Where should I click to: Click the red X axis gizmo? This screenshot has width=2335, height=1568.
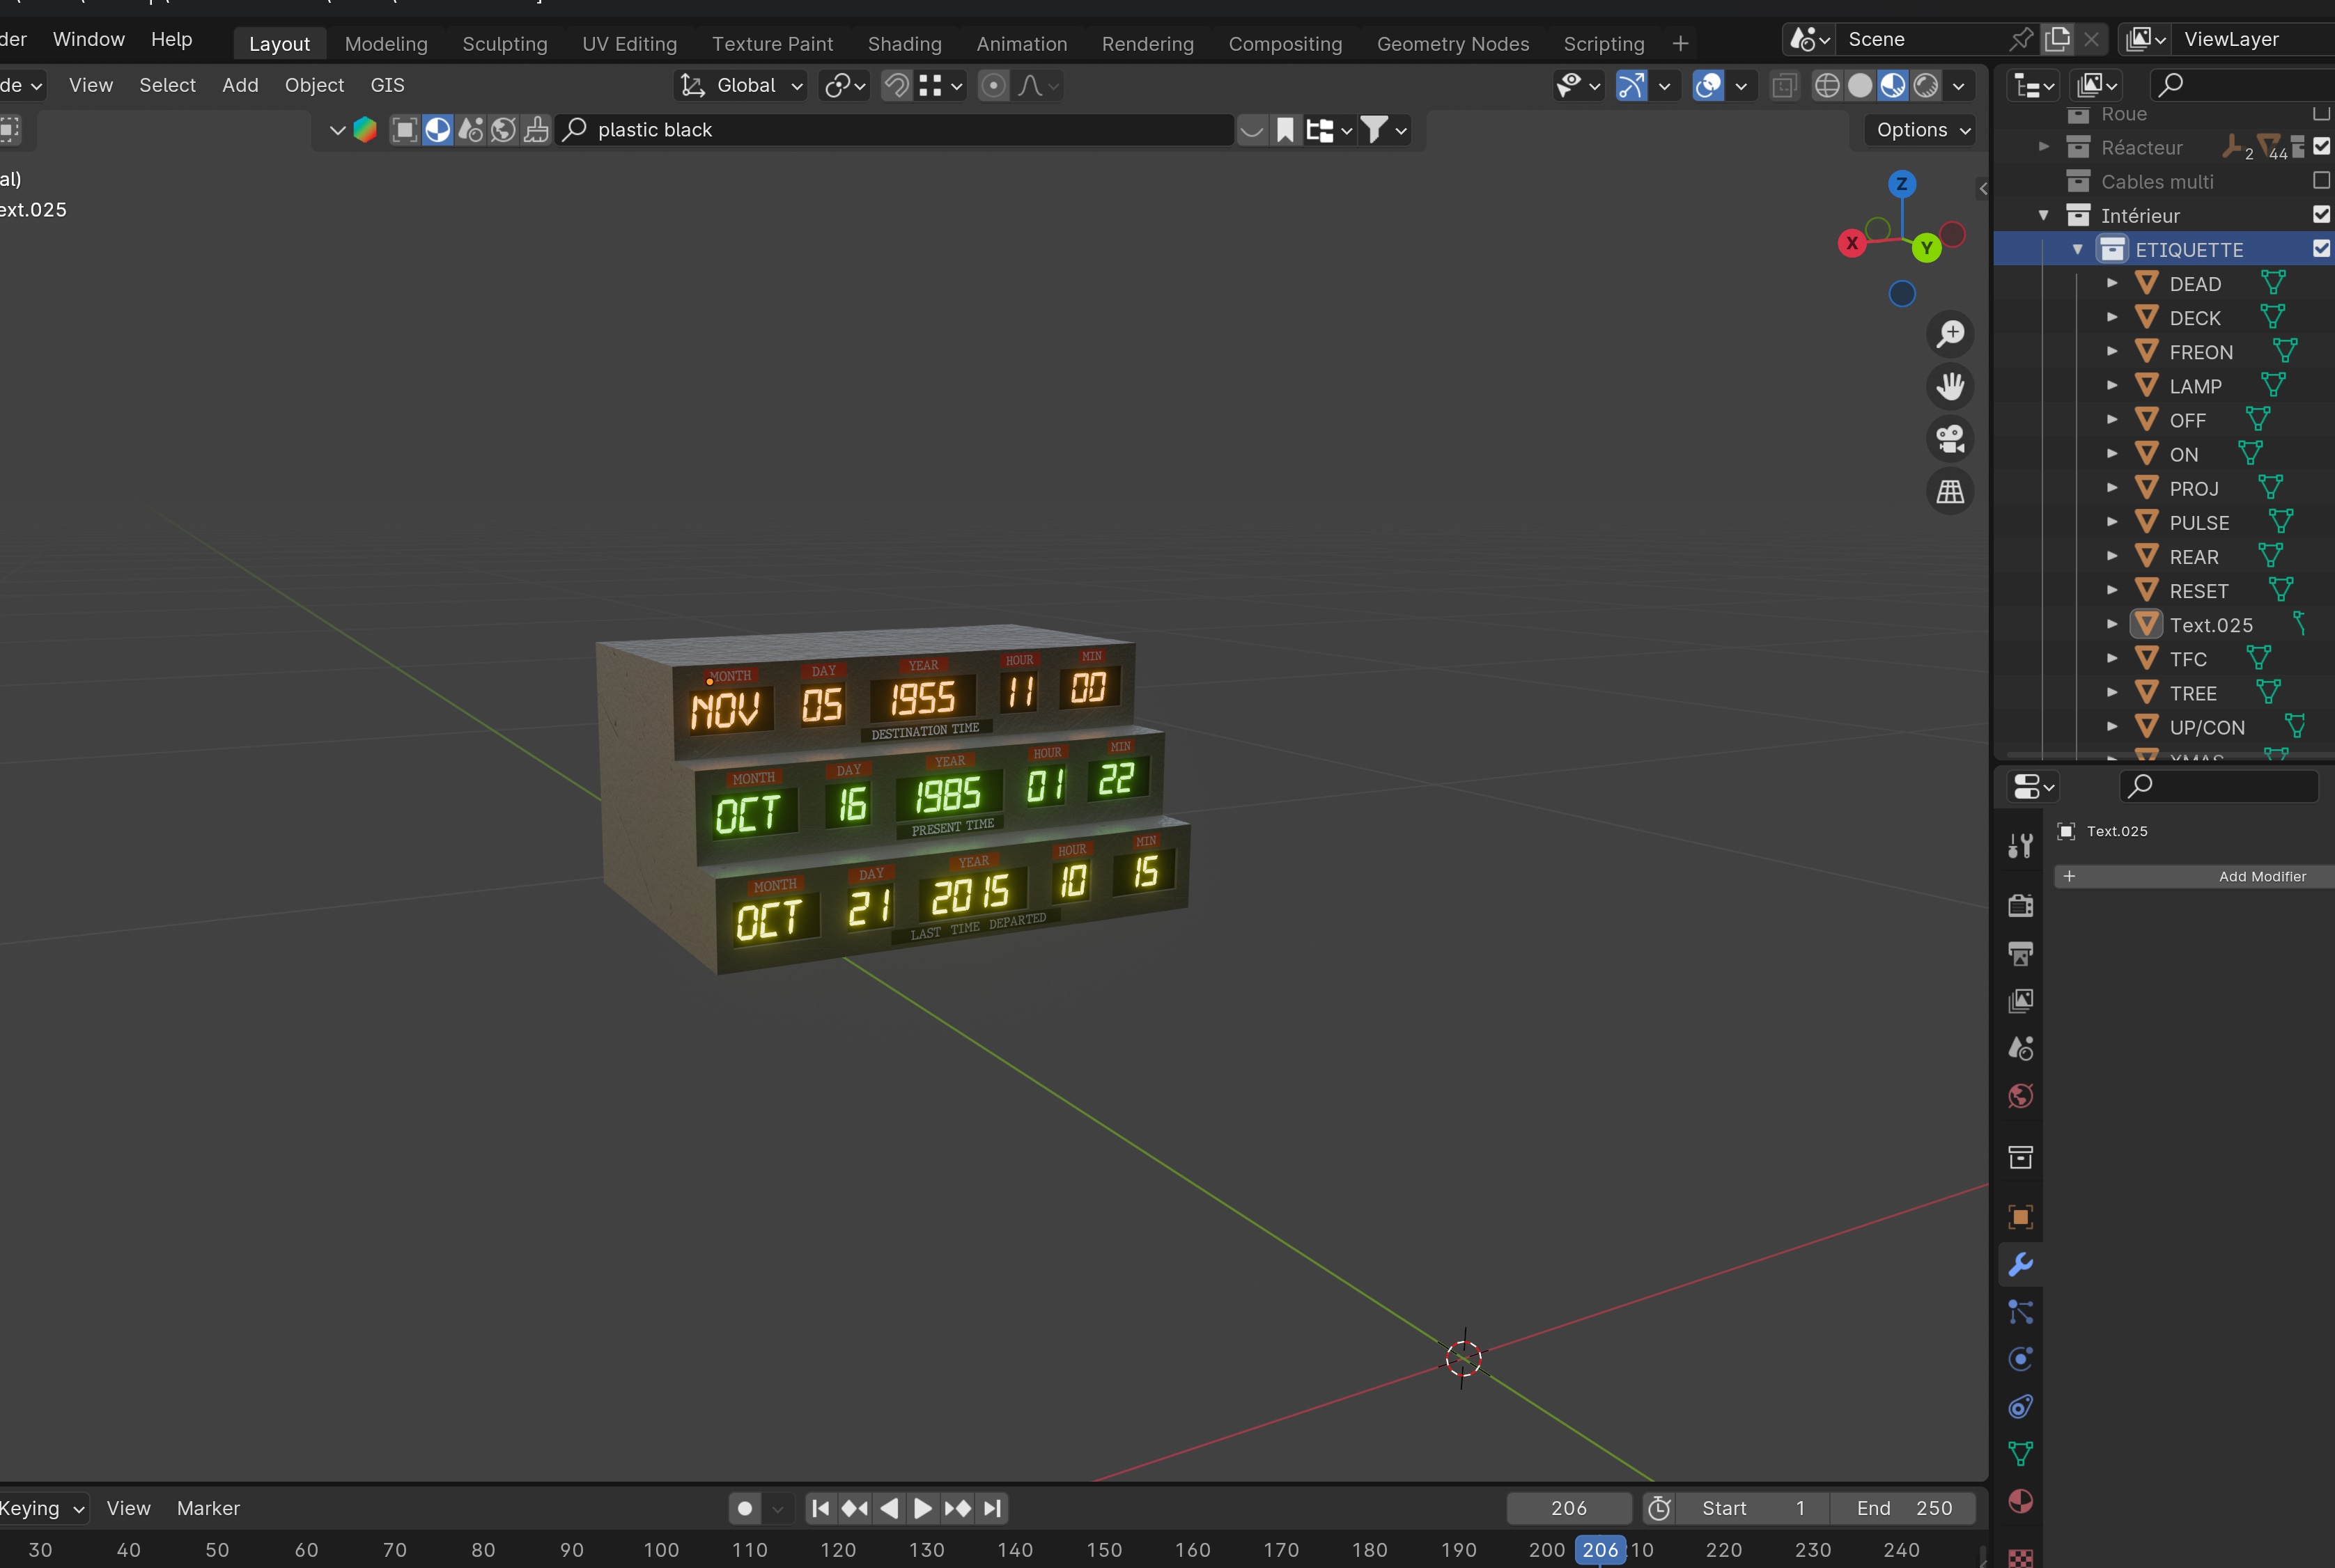1852,243
